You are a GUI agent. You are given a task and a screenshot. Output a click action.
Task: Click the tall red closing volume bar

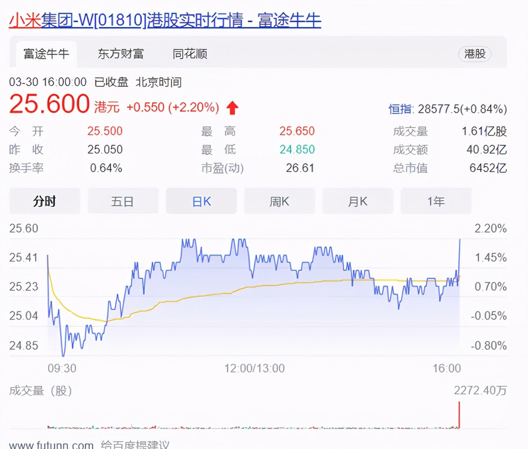459,415
